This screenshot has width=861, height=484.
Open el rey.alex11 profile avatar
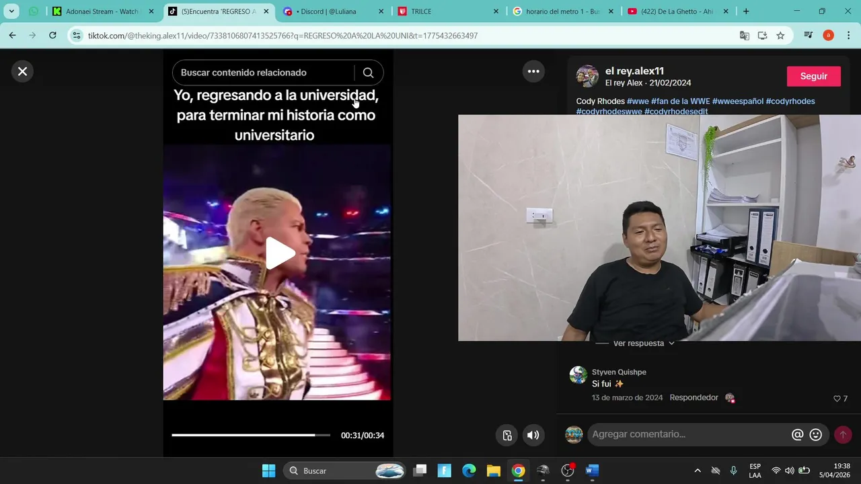587,76
